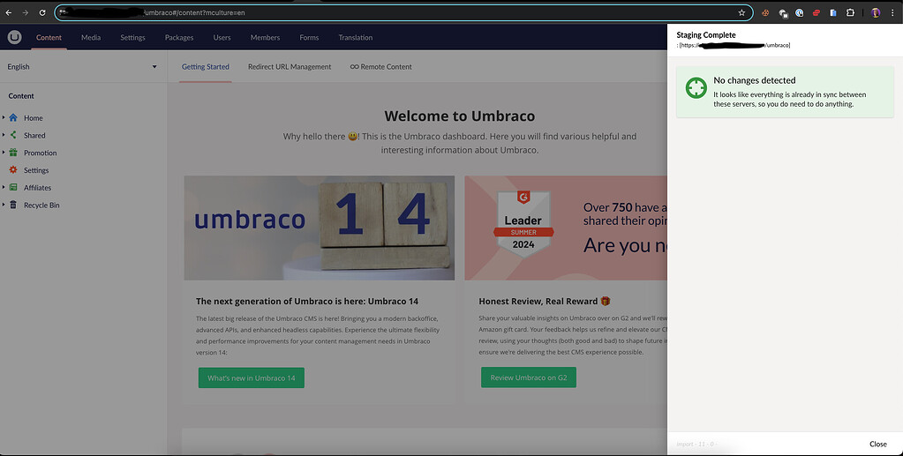Screen dimensions: 903x456
Task: Expand the Shared tree node
Action: tap(4, 135)
